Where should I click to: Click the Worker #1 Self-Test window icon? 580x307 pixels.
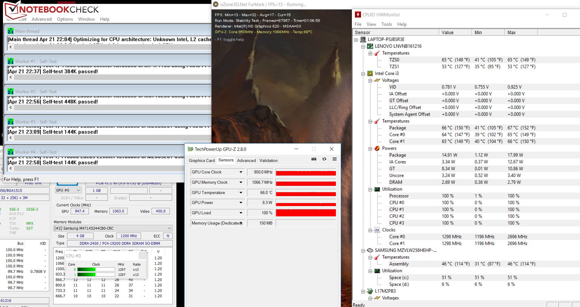click(x=11, y=61)
